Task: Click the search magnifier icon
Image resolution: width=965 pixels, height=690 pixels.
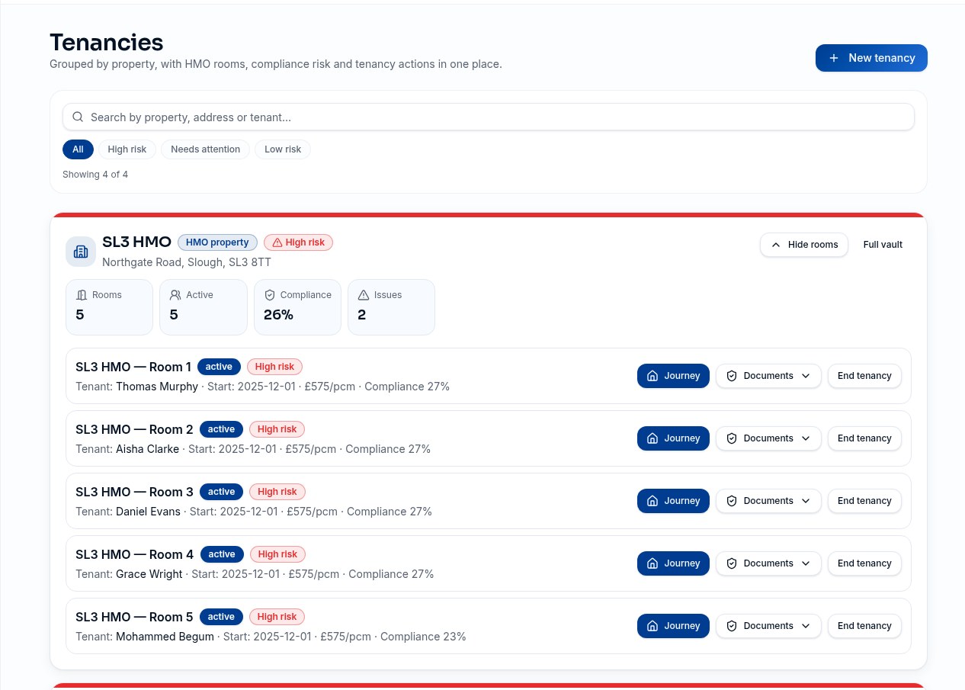Action: tap(78, 117)
